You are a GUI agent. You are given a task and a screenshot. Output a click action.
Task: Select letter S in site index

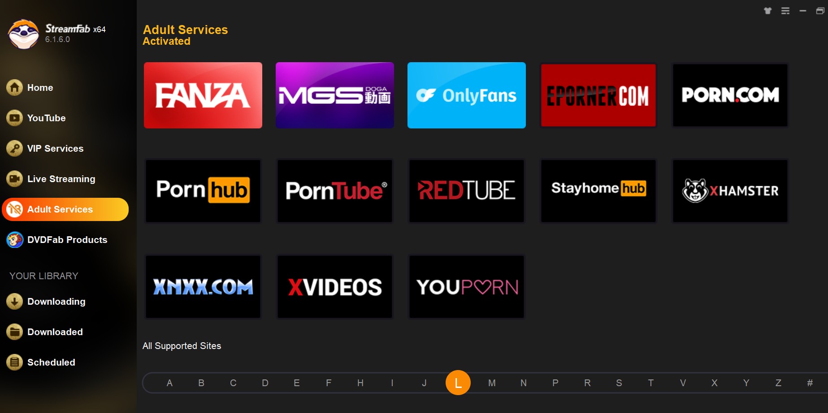coord(619,383)
